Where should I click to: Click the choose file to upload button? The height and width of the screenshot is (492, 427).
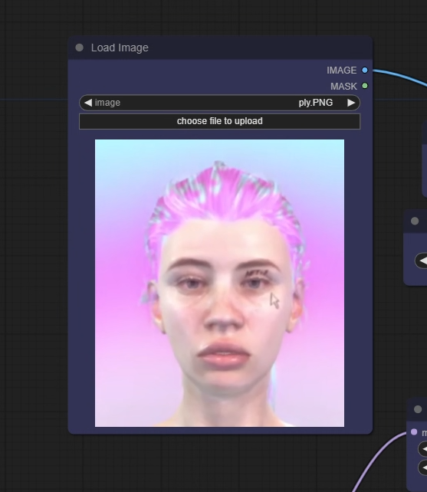pos(219,121)
